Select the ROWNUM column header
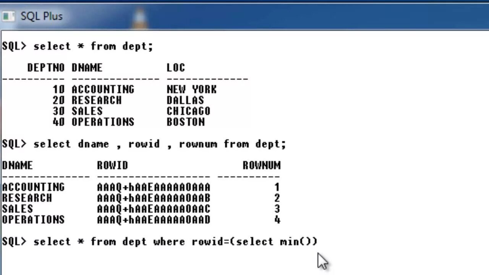This screenshot has width=489, height=275. point(262,165)
